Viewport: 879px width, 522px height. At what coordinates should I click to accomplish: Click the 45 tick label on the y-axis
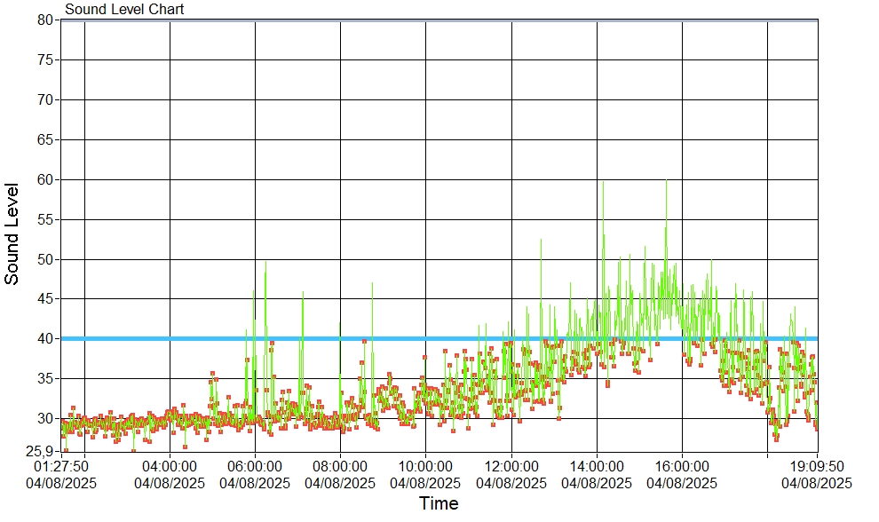46,299
